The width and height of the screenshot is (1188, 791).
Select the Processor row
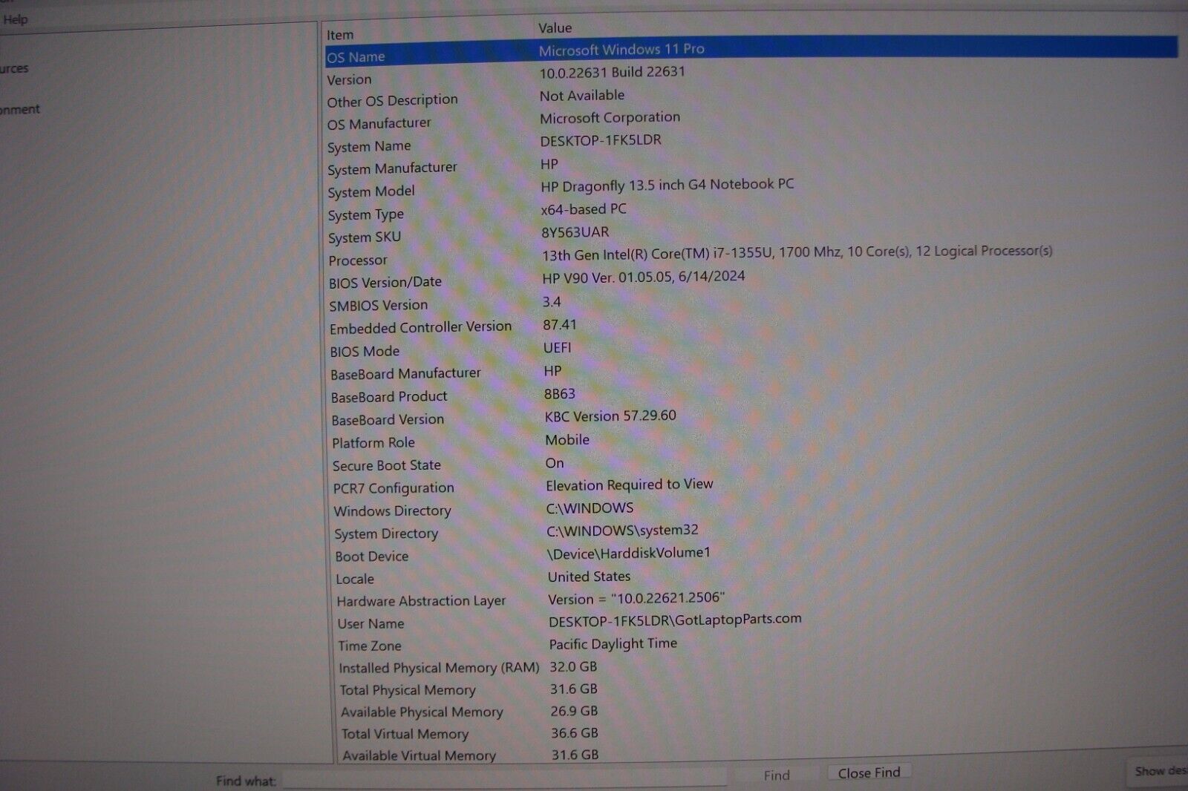point(751,256)
